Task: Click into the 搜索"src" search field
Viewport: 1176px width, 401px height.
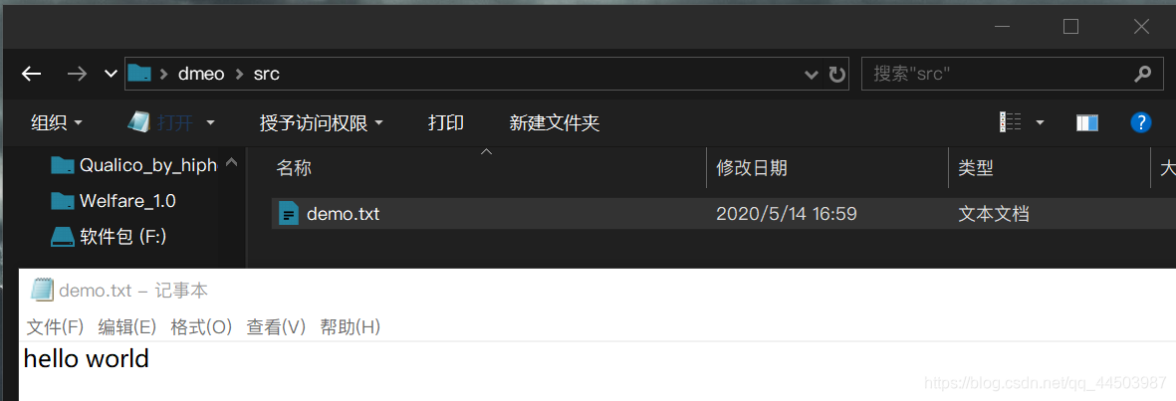Action: [x=998, y=75]
